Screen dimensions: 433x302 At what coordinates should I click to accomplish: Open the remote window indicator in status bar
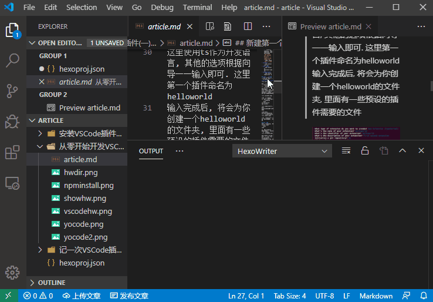[9, 296]
